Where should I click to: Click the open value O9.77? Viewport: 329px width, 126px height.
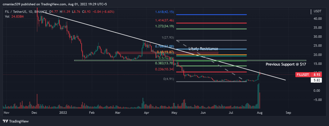coord(54,12)
